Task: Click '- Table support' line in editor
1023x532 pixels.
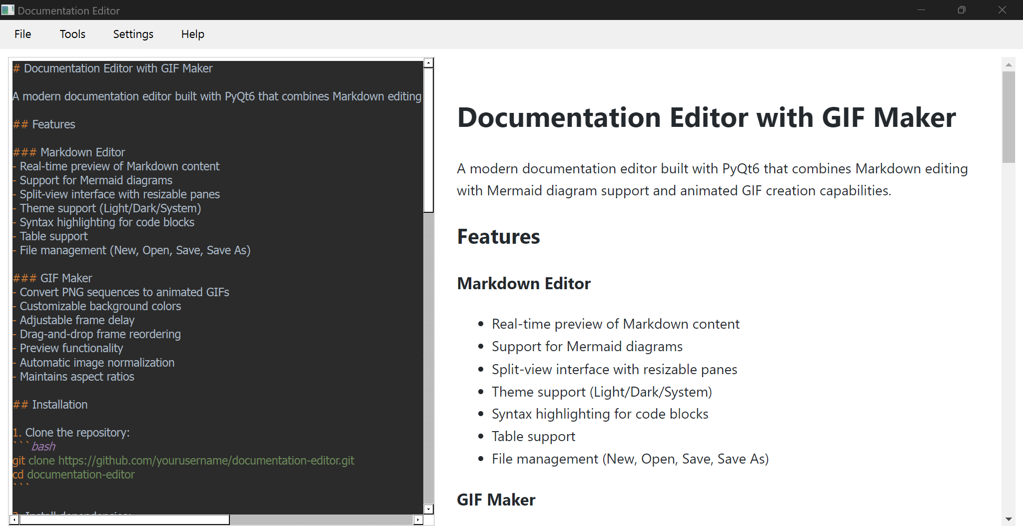Action: coord(50,236)
